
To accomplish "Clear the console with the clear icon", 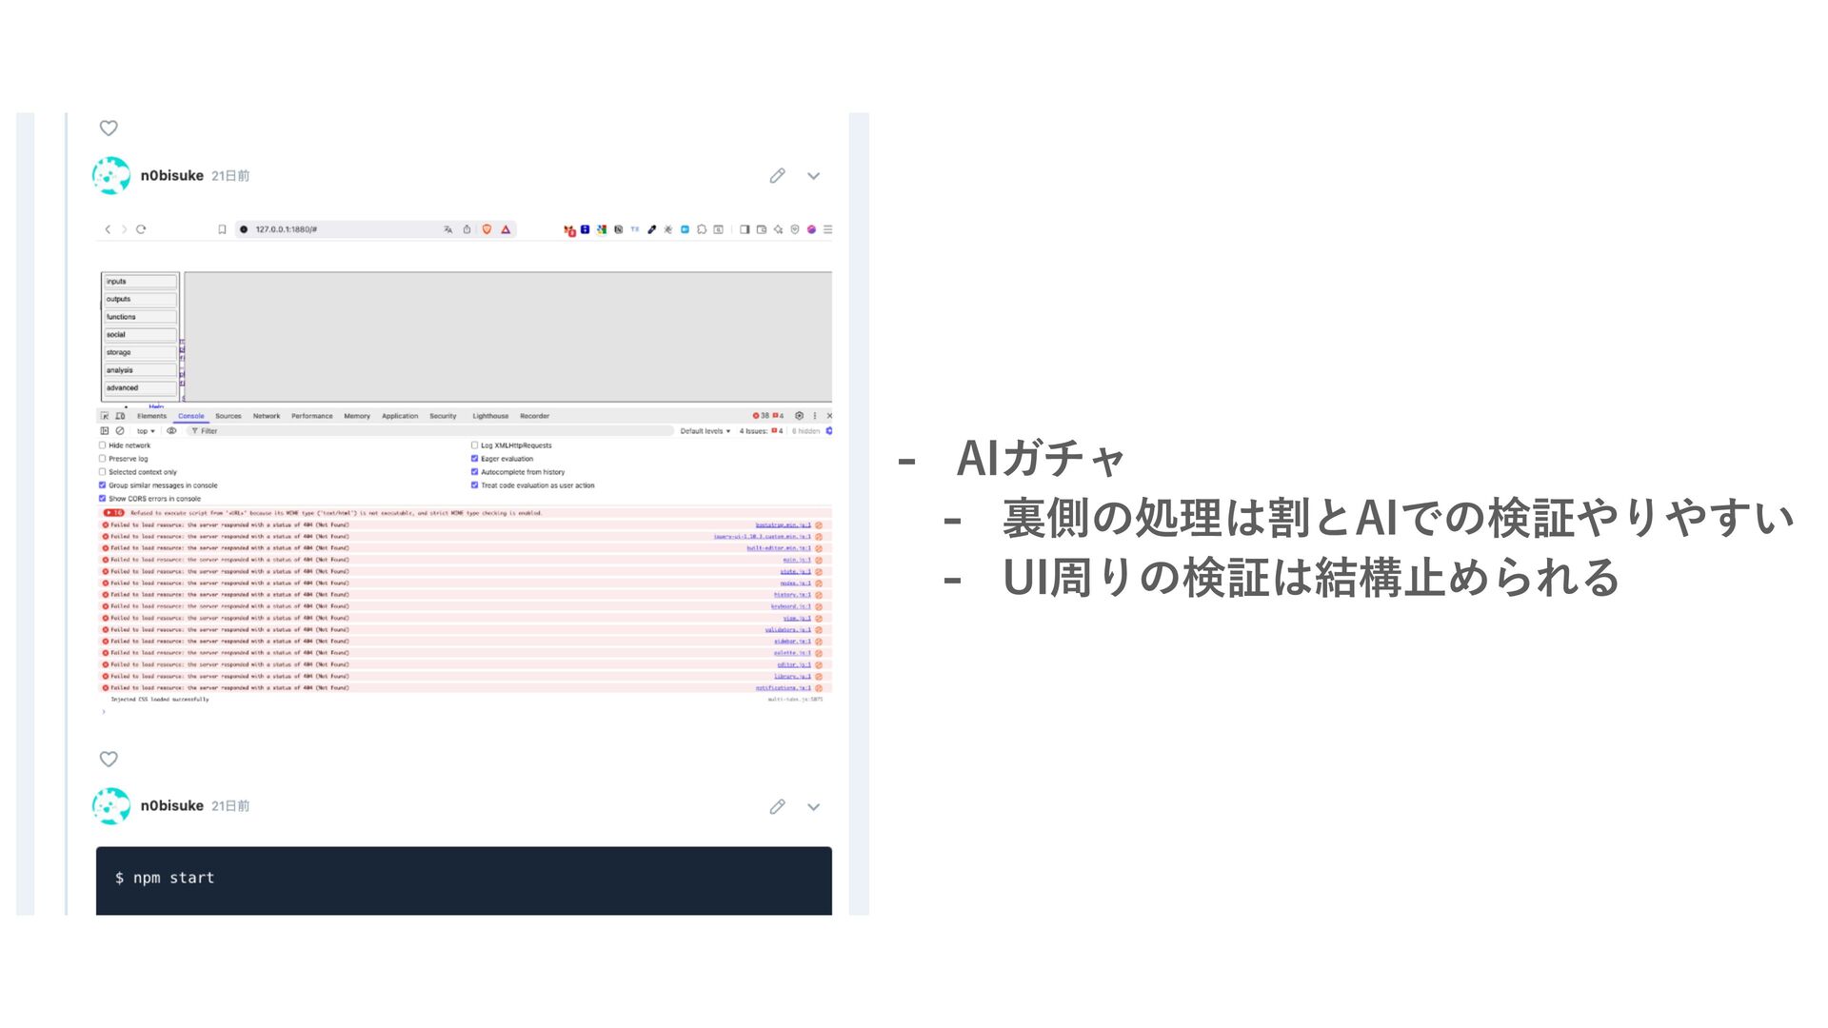I will click(120, 431).
